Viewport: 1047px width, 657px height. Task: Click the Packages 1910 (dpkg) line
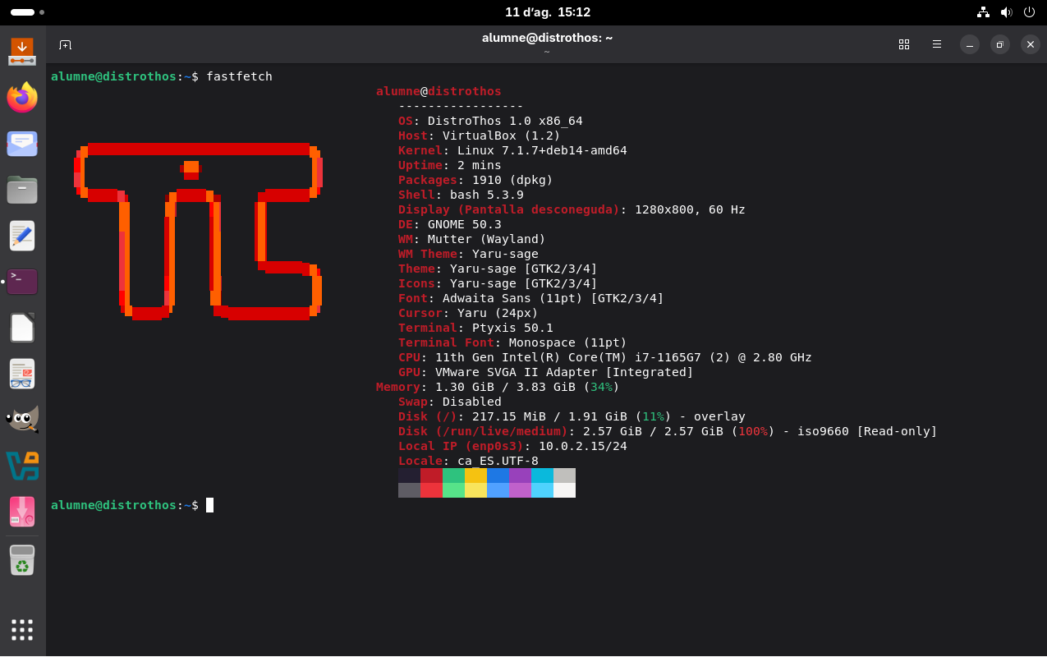[475, 180]
